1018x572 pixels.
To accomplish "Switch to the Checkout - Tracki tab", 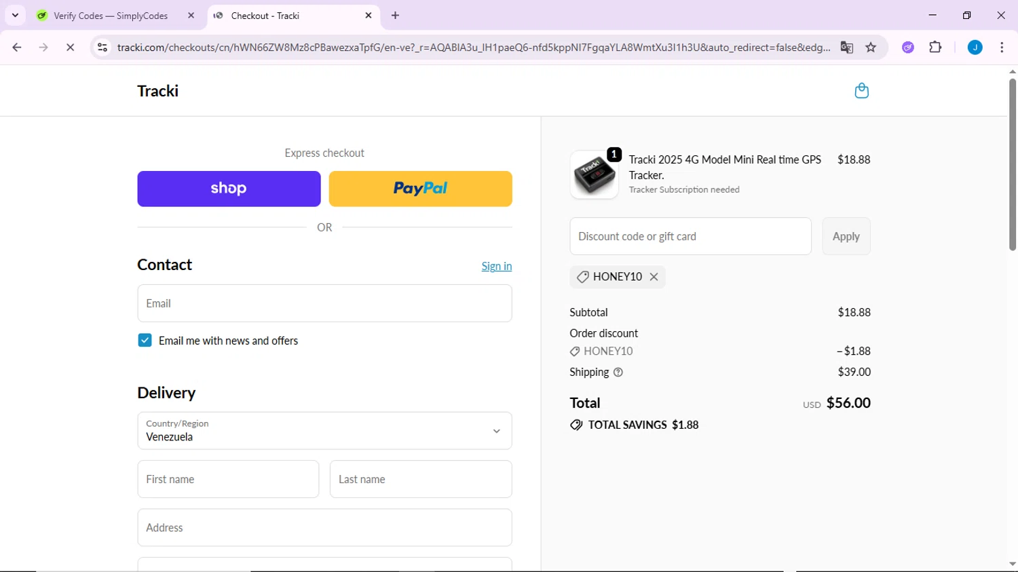I will click(294, 16).
